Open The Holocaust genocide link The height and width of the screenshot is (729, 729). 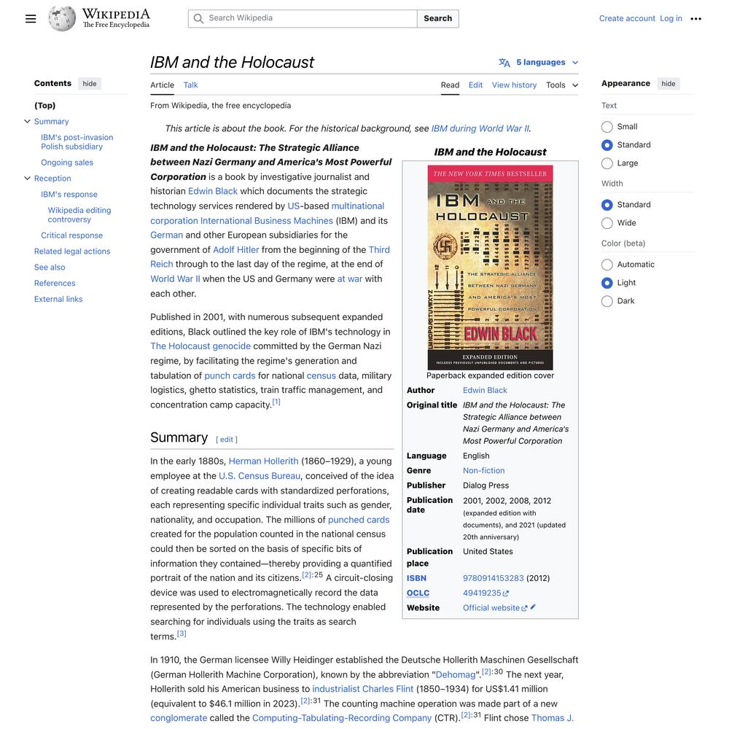[200, 346]
